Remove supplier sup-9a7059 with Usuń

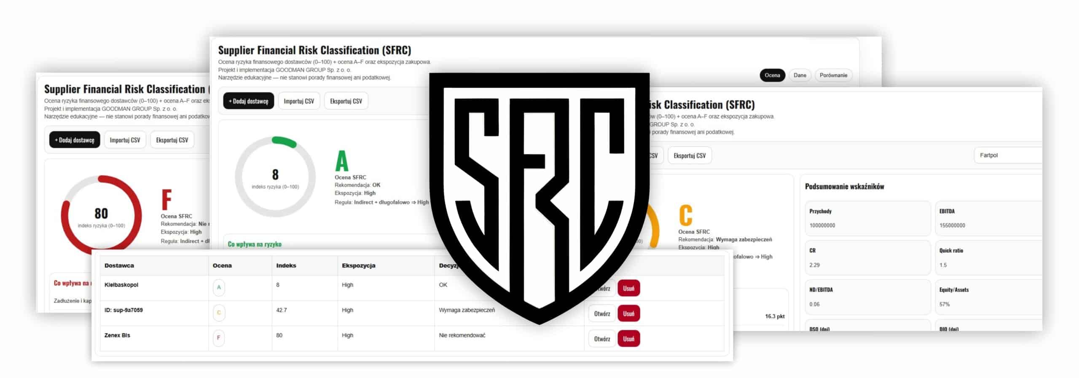[628, 314]
